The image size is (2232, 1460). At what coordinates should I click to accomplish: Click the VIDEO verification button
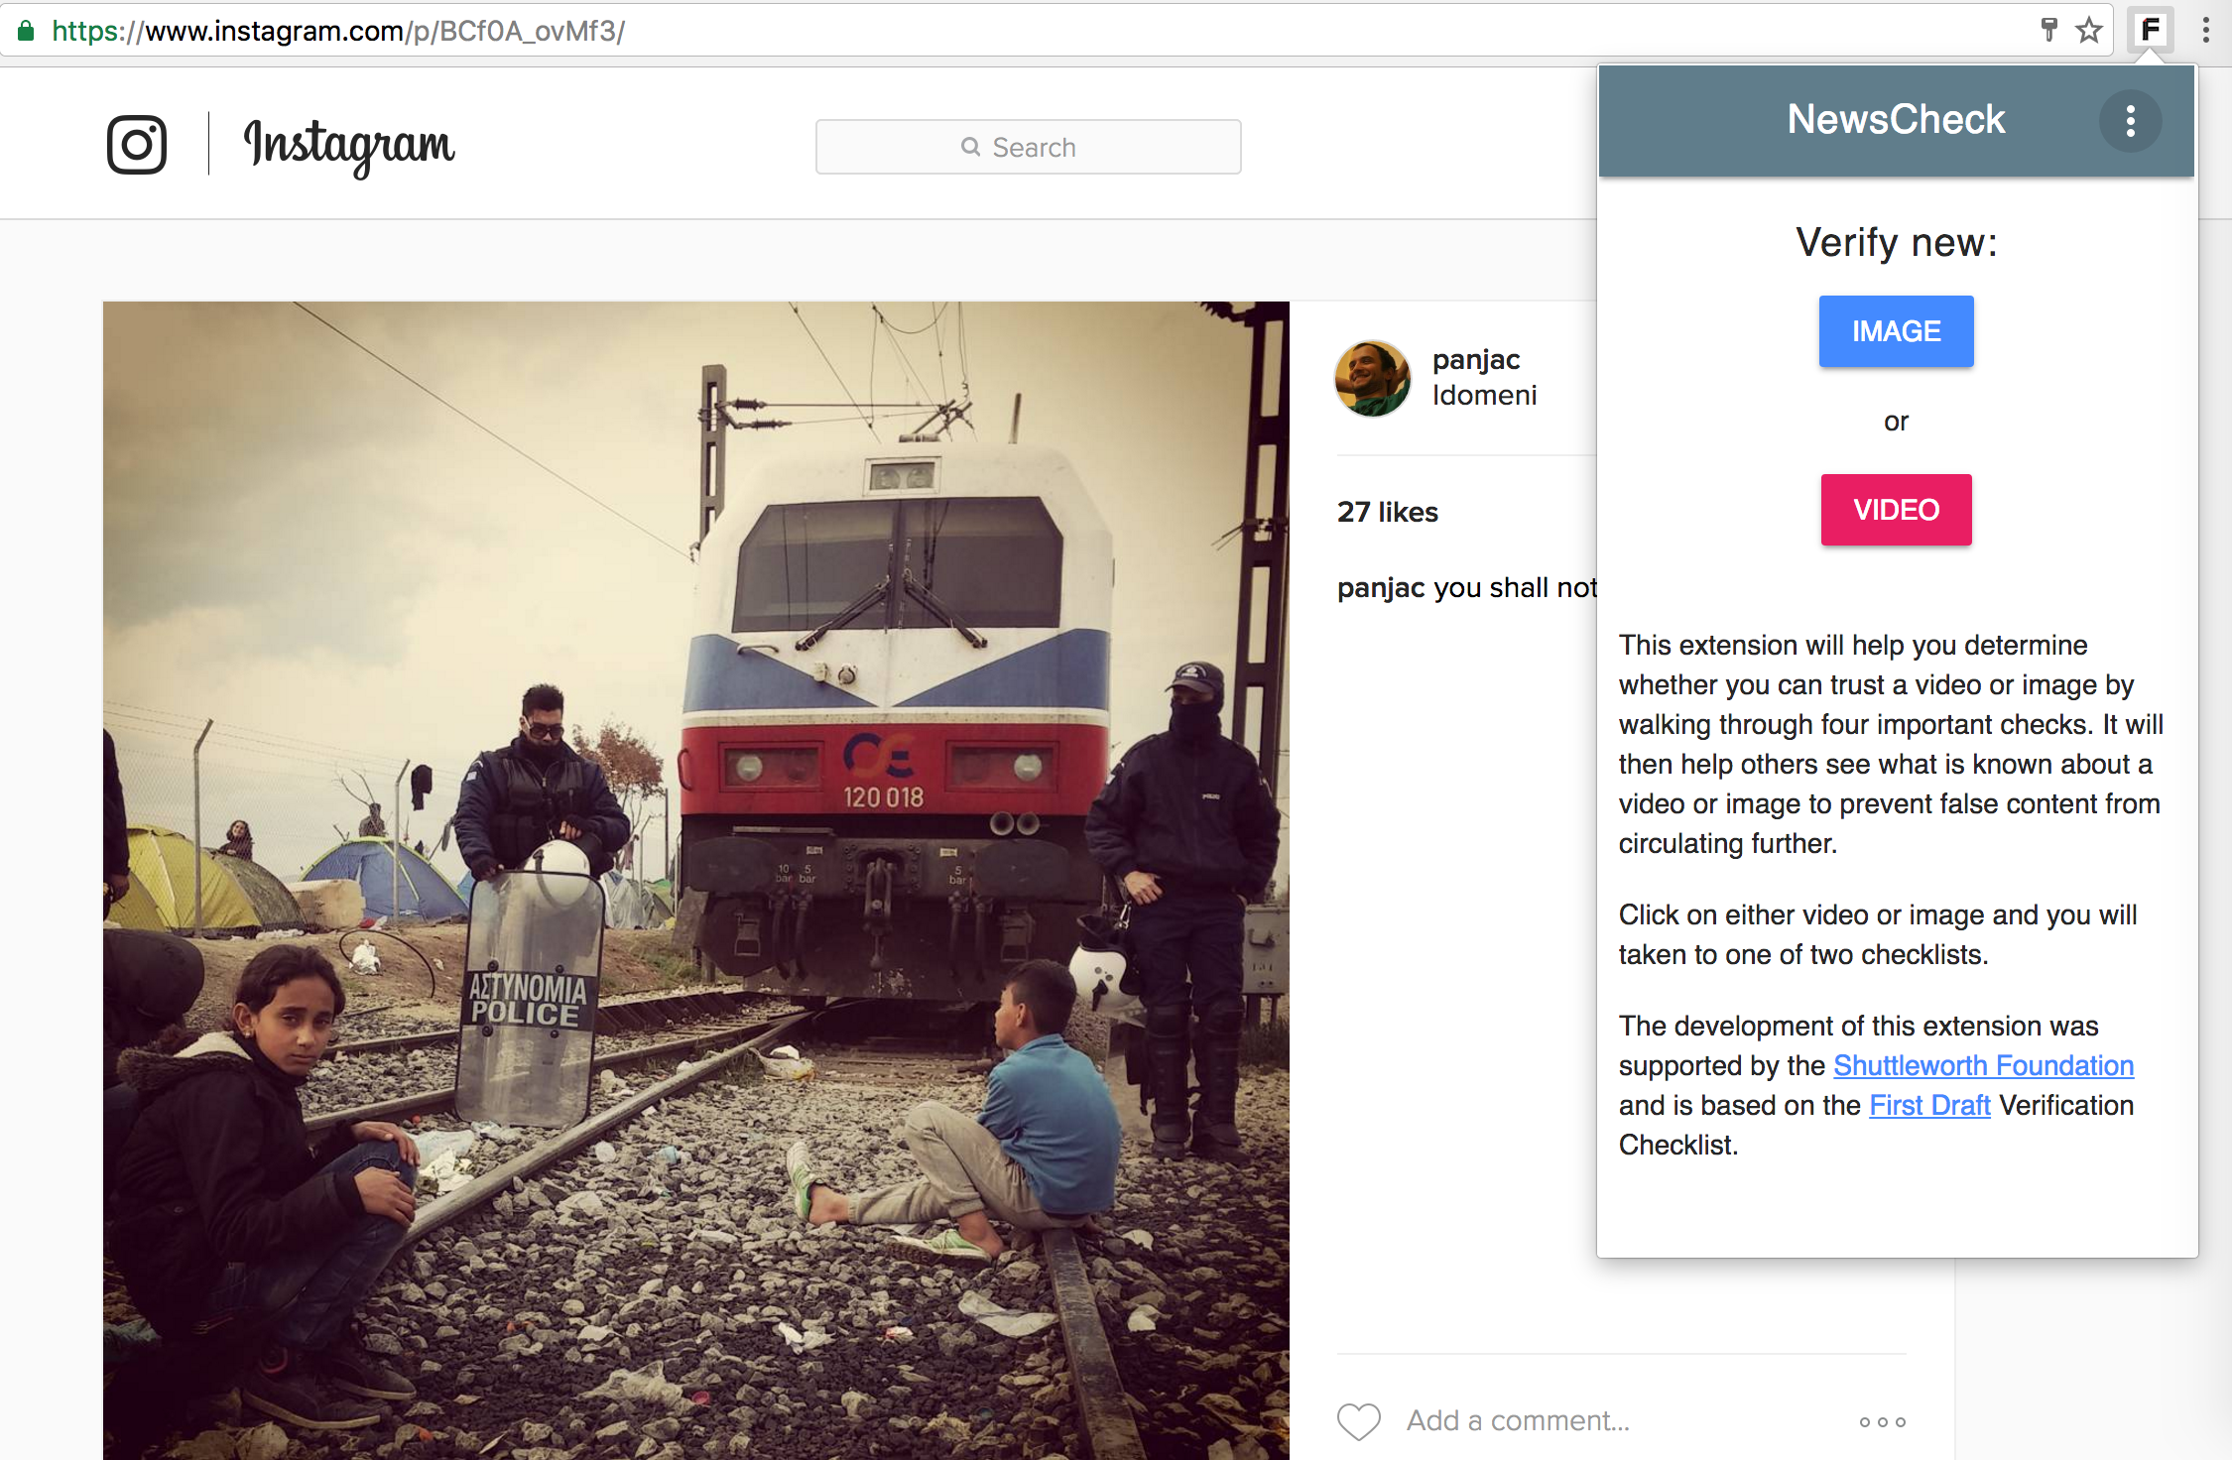[1896, 510]
